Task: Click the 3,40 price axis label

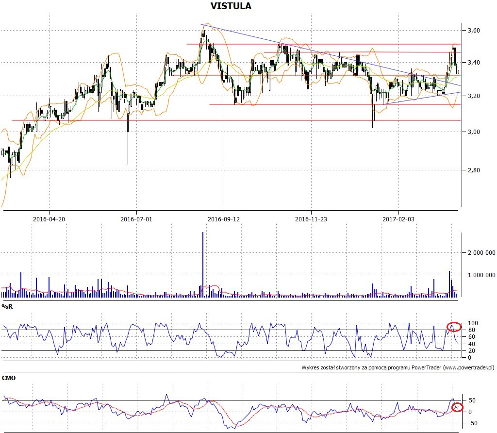Action: point(474,63)
